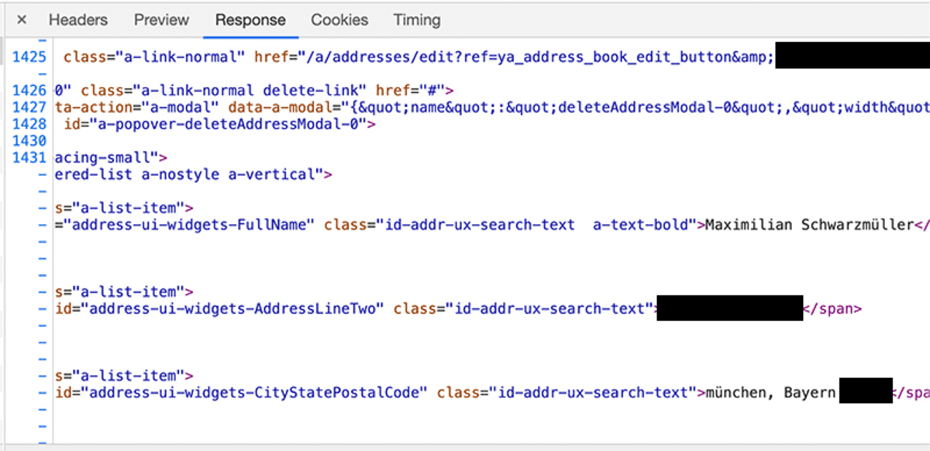The width and height of the screenshot is (930, 451).
Task: Click the redacted box on the AddressLineTwo line
Action: coord(728,308)
